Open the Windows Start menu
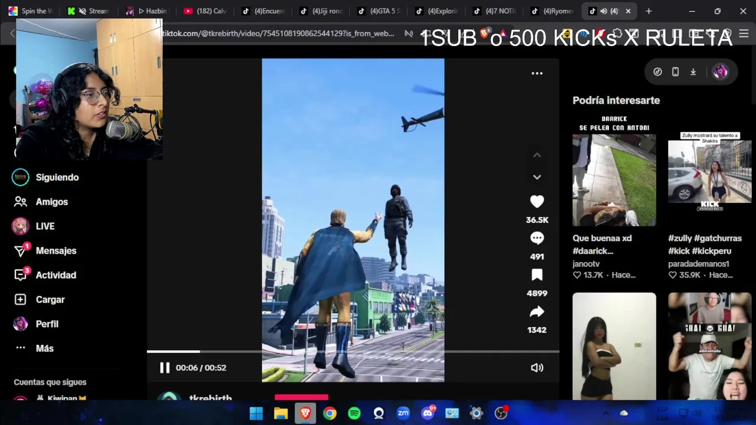The height and width of the screenshot is (425, 756). [256, 413]
